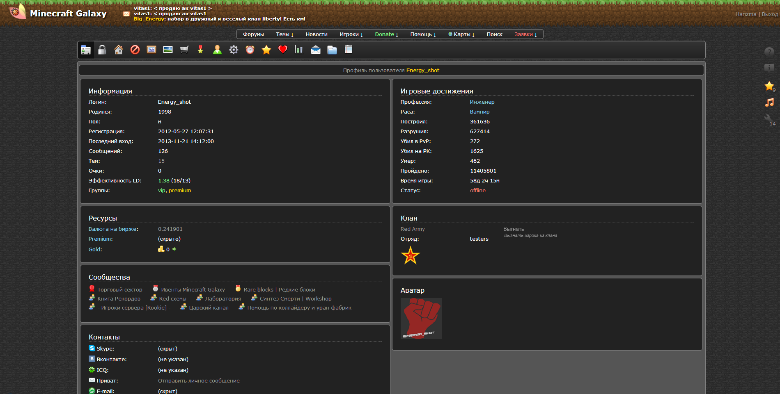Expand the Игроки dropdown menu

351,34
